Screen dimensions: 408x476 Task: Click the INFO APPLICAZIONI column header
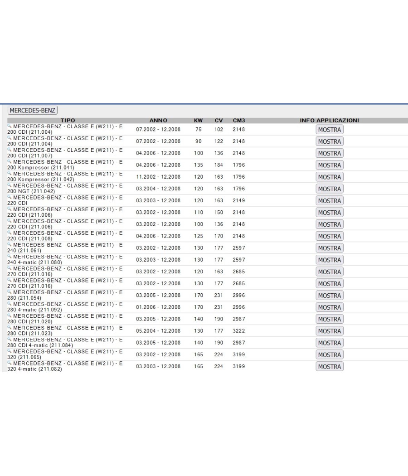(x=330, y=121)
